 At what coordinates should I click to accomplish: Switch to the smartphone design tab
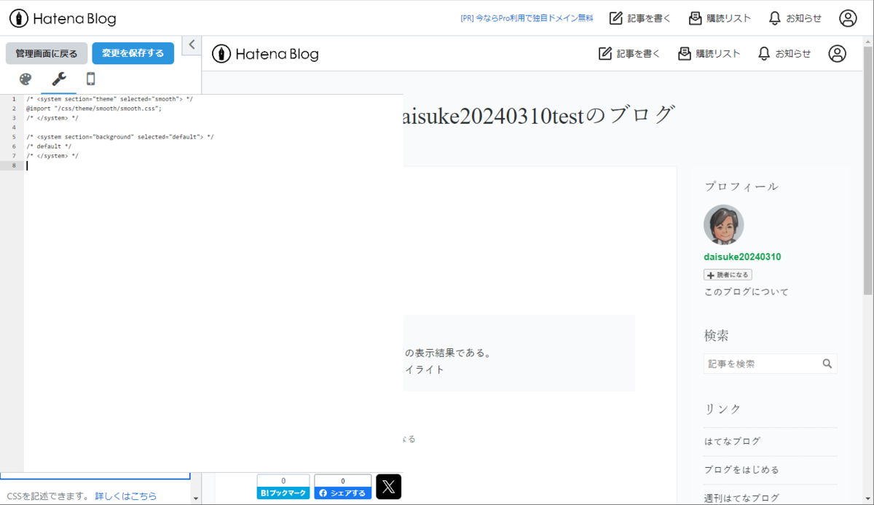click(x=90, y=79)
